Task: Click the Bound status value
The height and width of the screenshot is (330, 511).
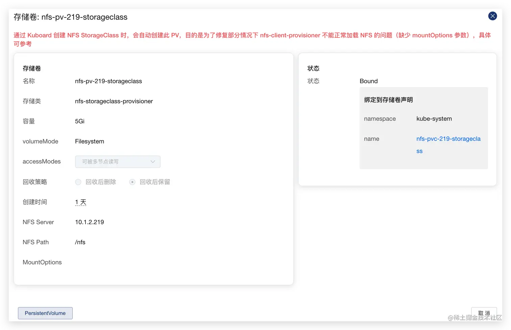Action: click(369, 81)
